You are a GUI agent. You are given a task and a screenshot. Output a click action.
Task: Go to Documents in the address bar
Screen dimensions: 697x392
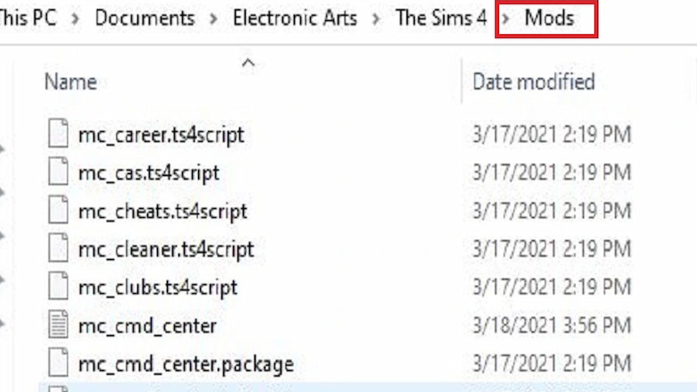pyautogui.click(x=145, y=19)
